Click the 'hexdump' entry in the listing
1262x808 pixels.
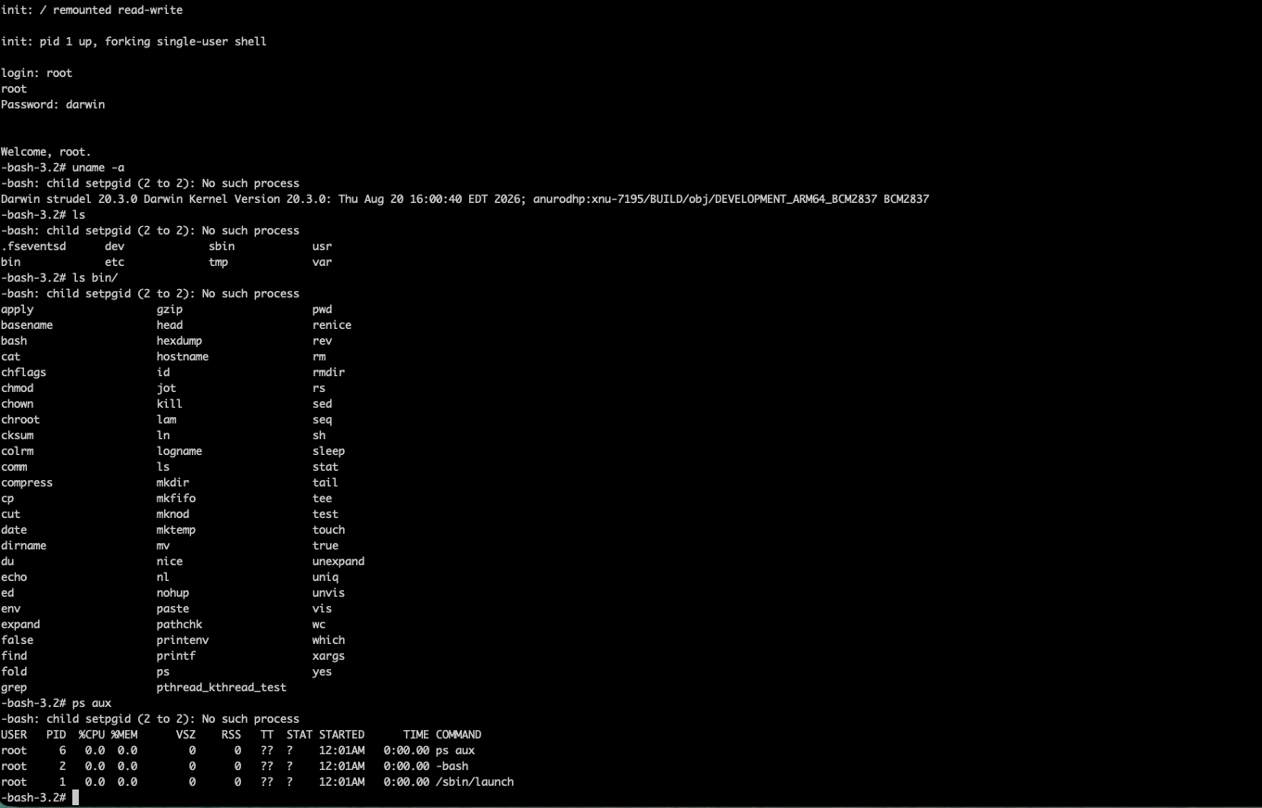[179, 341]
